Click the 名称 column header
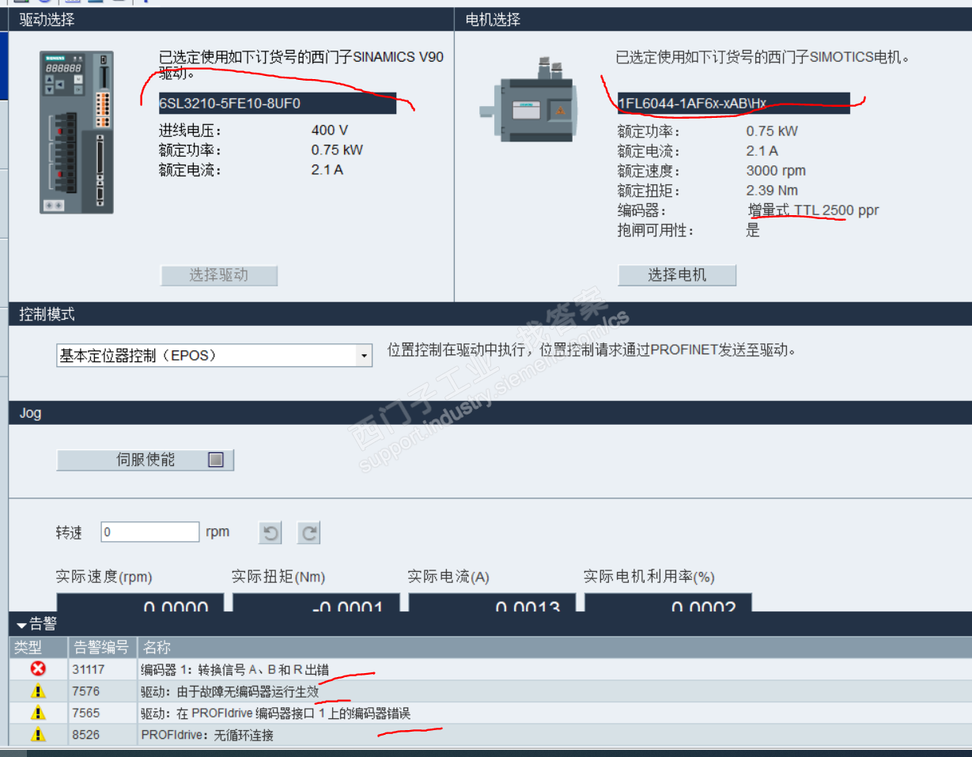 (x=554, y=648)
